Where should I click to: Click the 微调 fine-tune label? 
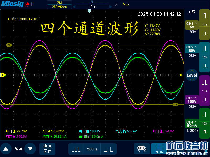tap(18, 149)
